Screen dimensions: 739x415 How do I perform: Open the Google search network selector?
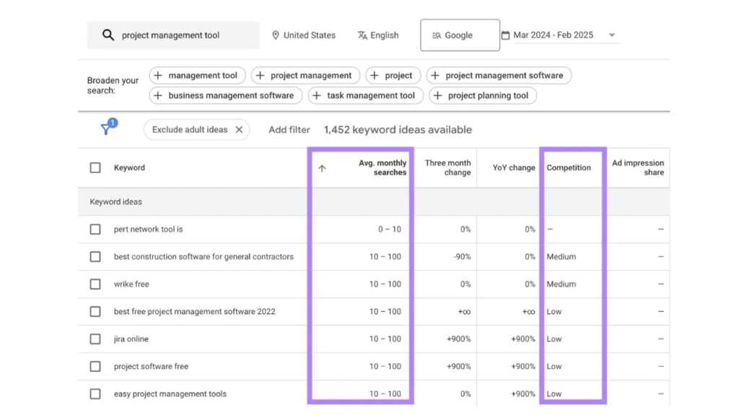click(460, 35)
